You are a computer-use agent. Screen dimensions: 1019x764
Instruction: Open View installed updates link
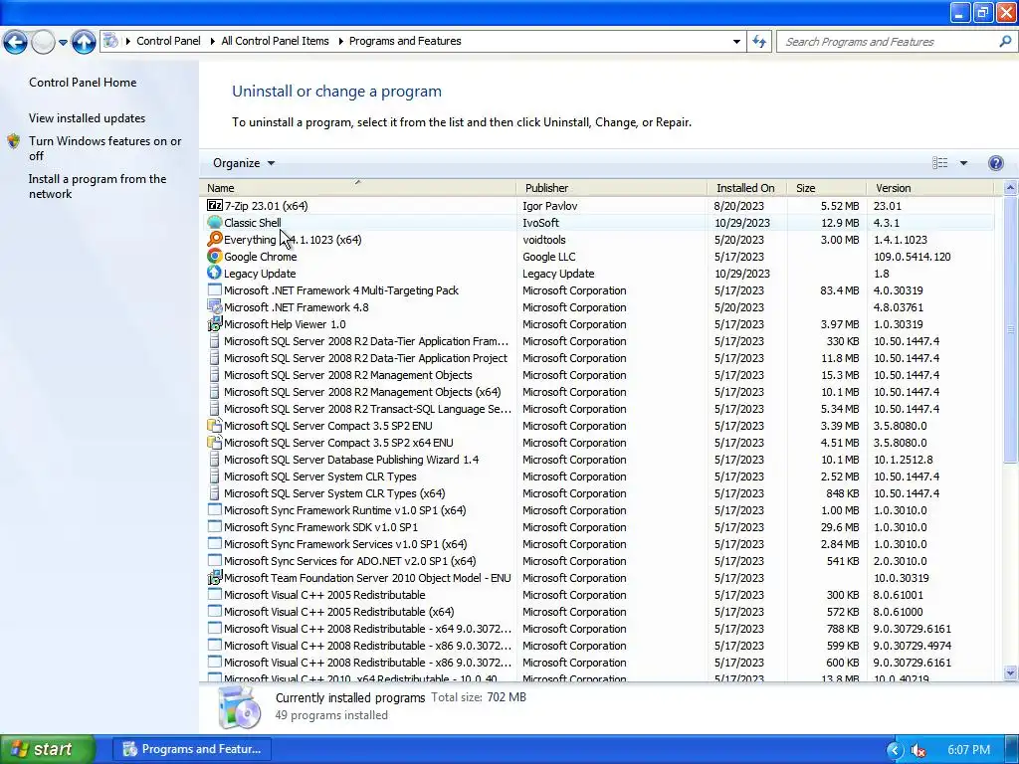pos(88,118)
